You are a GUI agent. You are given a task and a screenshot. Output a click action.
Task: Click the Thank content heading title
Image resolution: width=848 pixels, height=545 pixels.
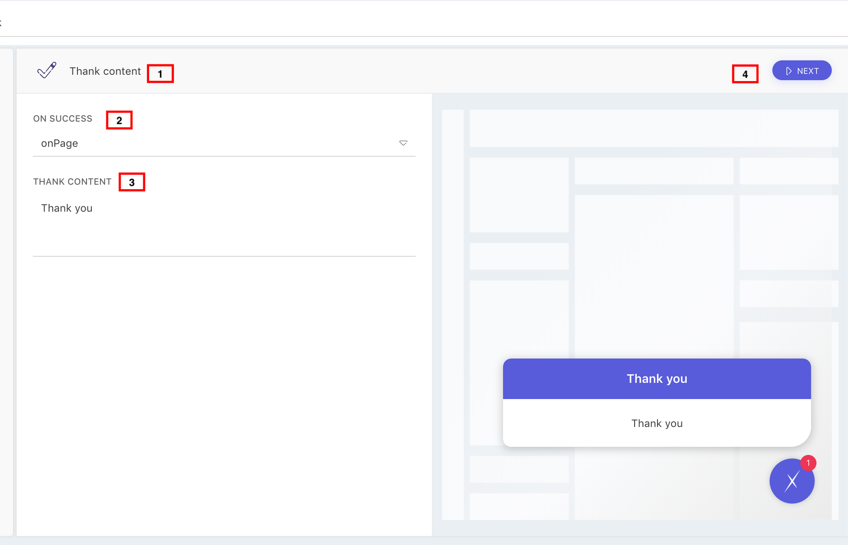(105, 71)
